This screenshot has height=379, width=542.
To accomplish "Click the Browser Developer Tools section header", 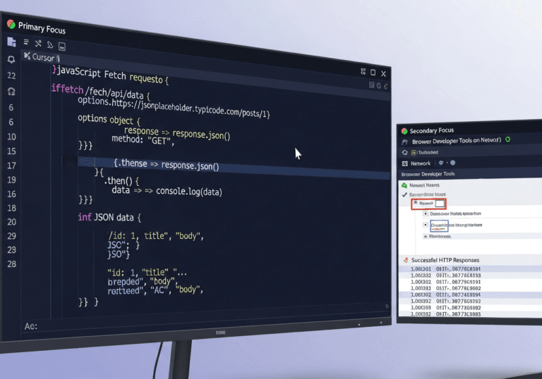I will pos(428,174).
